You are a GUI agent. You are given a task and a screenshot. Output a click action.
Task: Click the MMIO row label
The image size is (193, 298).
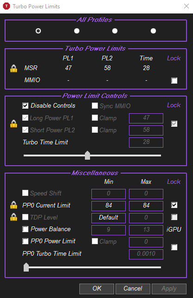point(32,80)
